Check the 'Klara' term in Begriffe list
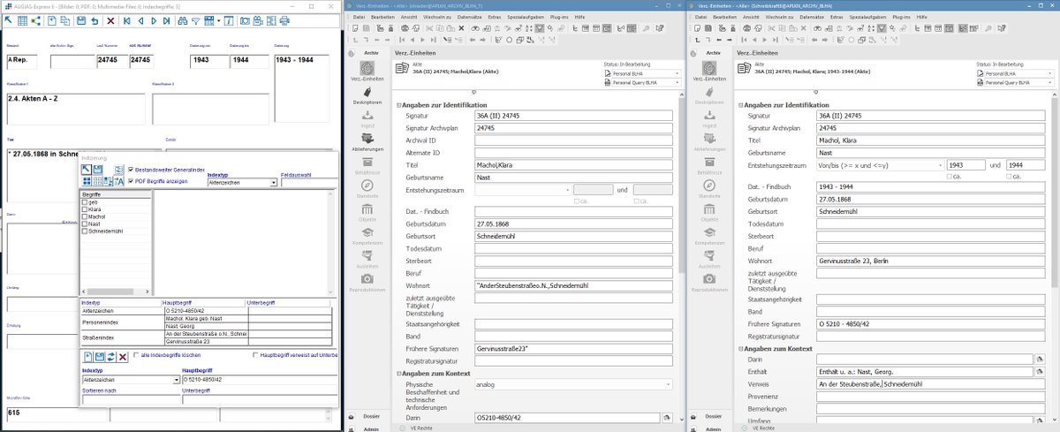1060x432 pixels. pos(85,209)
